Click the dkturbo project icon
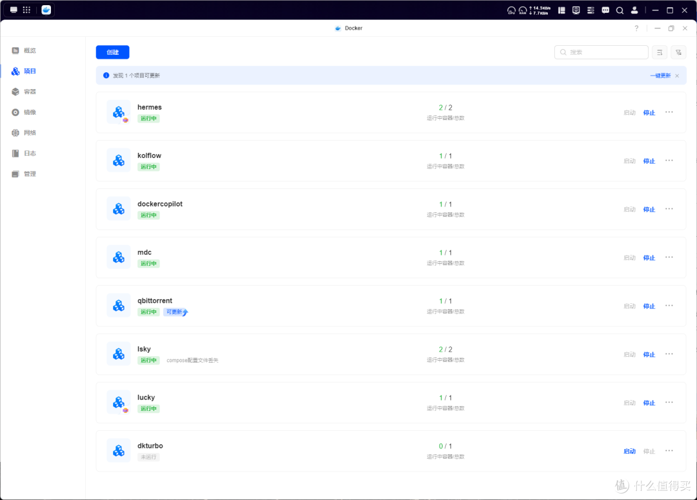This screenshot has height=500, width=697. (x=119, y=451)
